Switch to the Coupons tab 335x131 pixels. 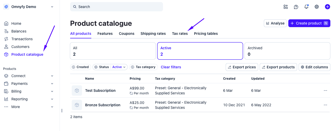click(x=127, y=34)
